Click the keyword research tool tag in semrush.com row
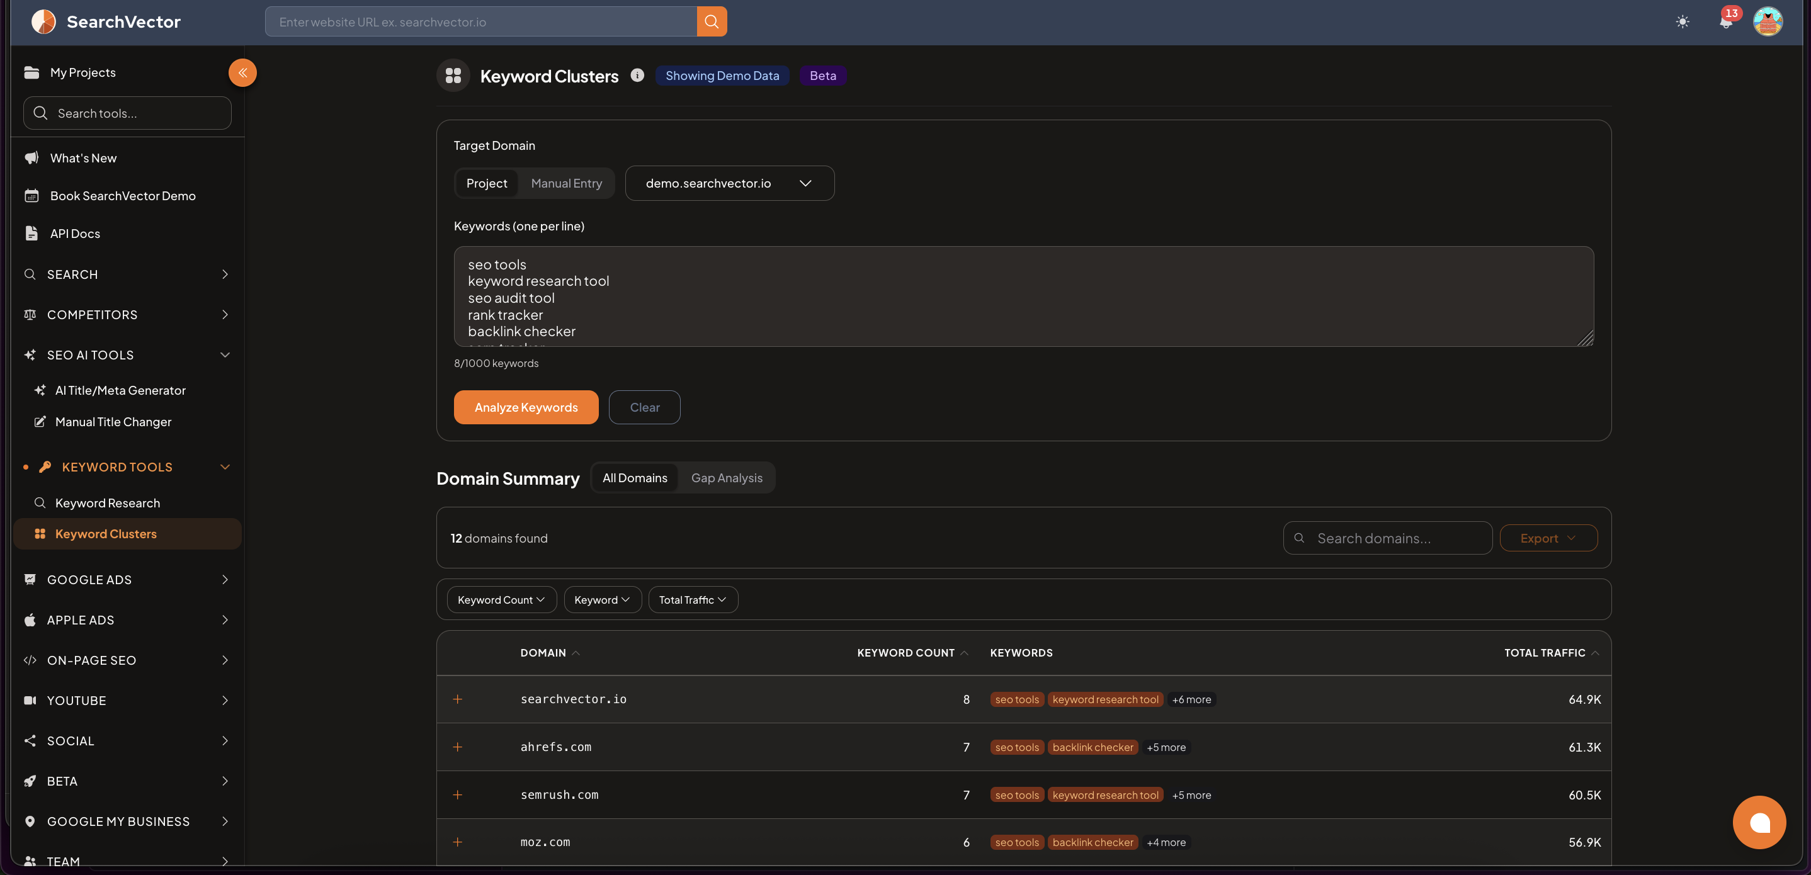 [1105, 795]
